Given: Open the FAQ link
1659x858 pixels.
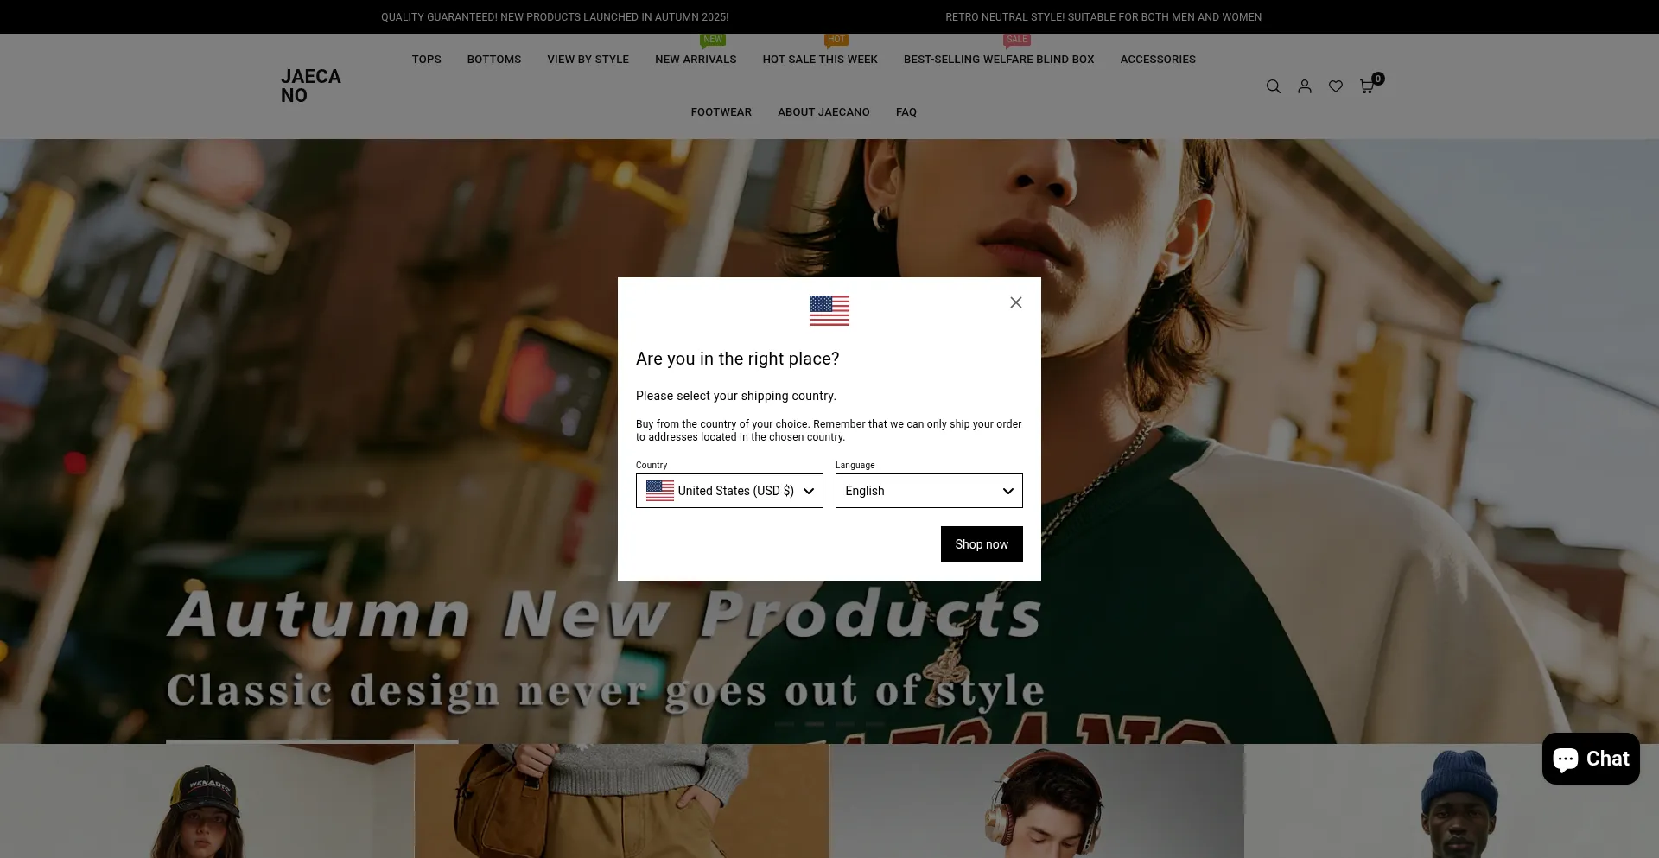Looking at the screenshot, I should pos(906,112).
